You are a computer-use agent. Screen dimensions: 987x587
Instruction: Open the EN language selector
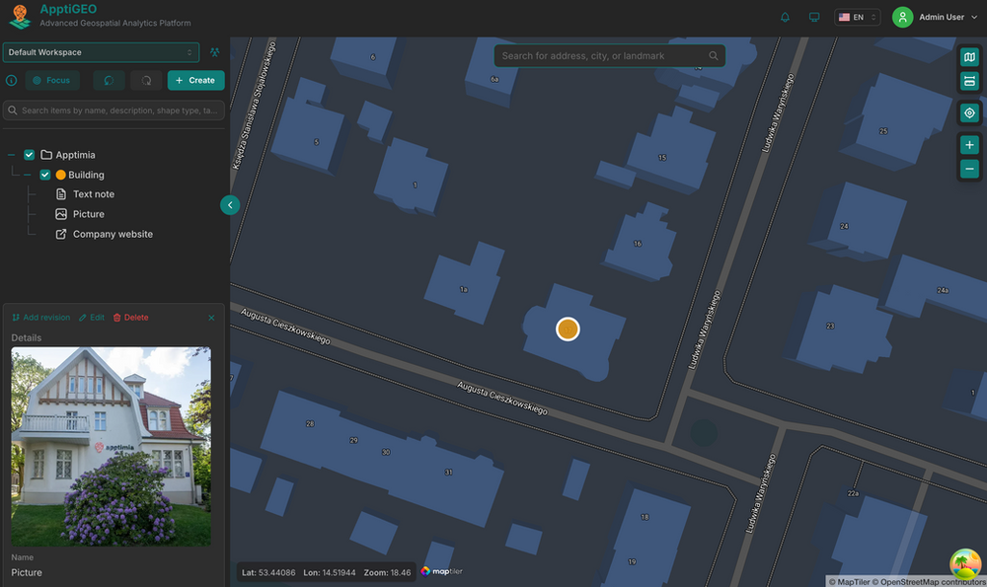tap(857, 17)
